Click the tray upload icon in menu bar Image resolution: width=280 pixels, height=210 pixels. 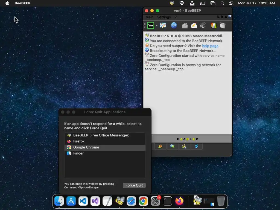192,3
